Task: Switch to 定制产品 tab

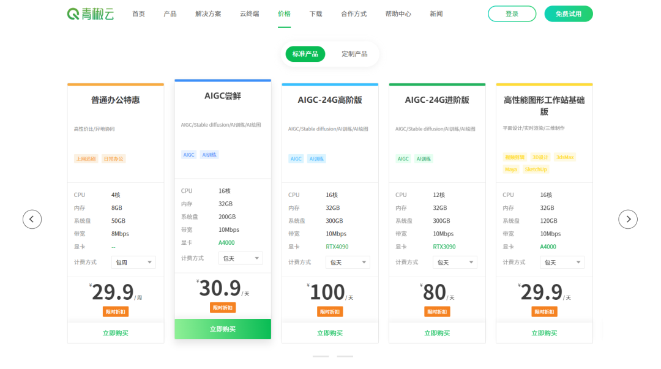Action: click(x=354, y=54)
